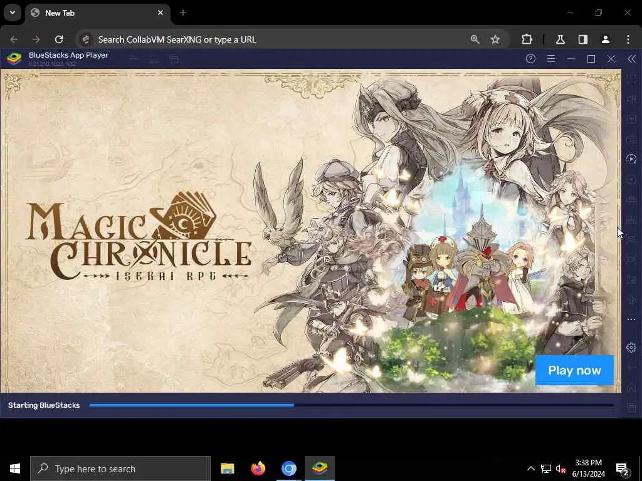The image size is (642, 481).
Task: Click the BlueStacks logo in title bar
Action: pyautogui.click(x=14, y=59)
